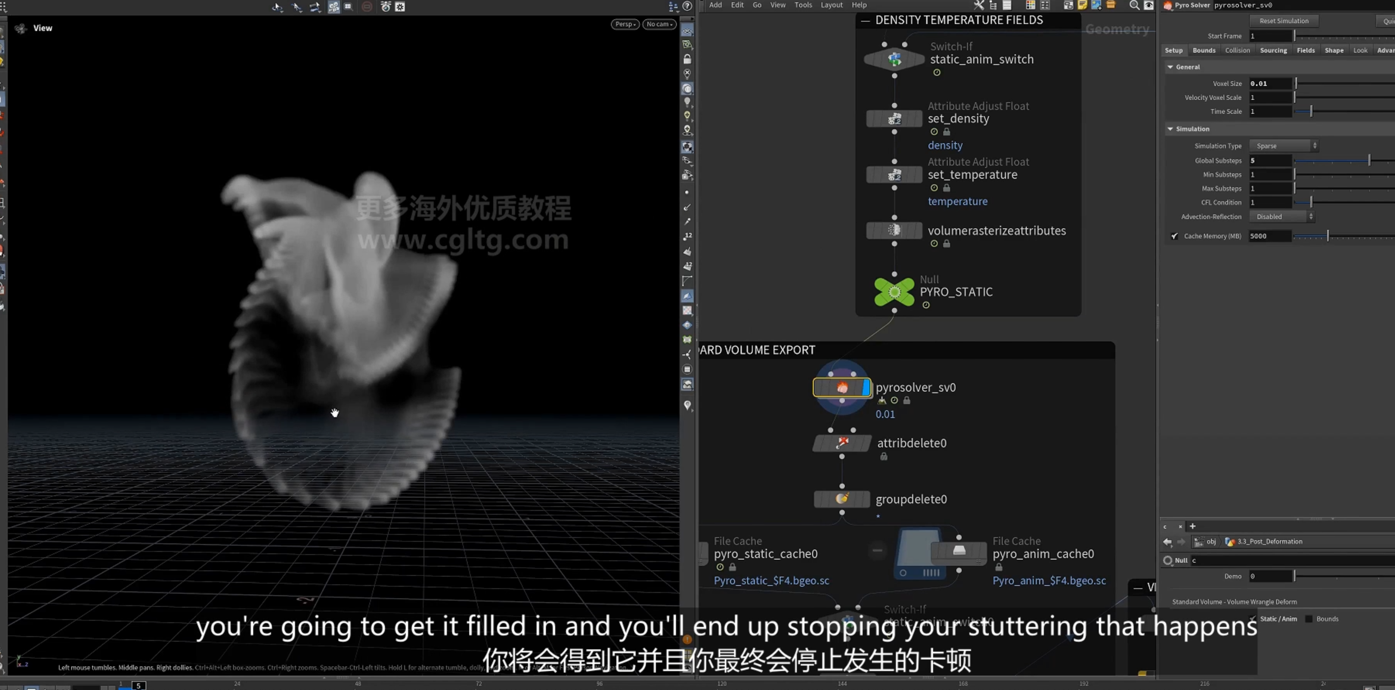The image size is (1395, 690).
Task: Add a new pane tab with plus
Action: coord(1192,526)
